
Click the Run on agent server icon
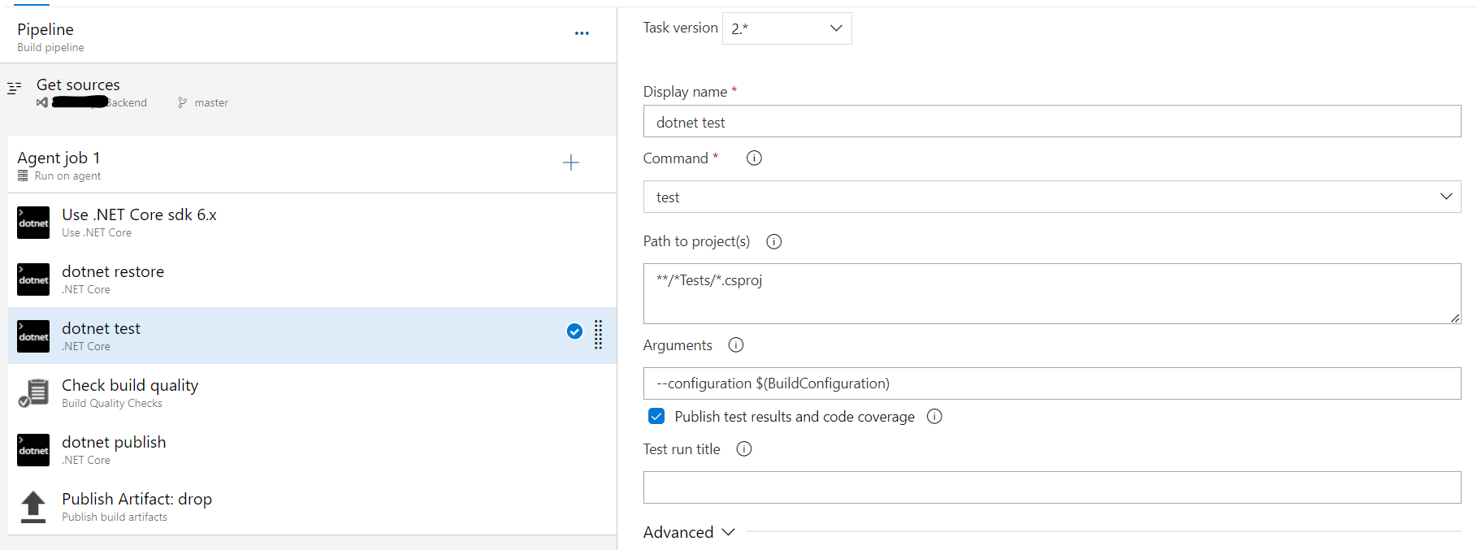point(23,175)
